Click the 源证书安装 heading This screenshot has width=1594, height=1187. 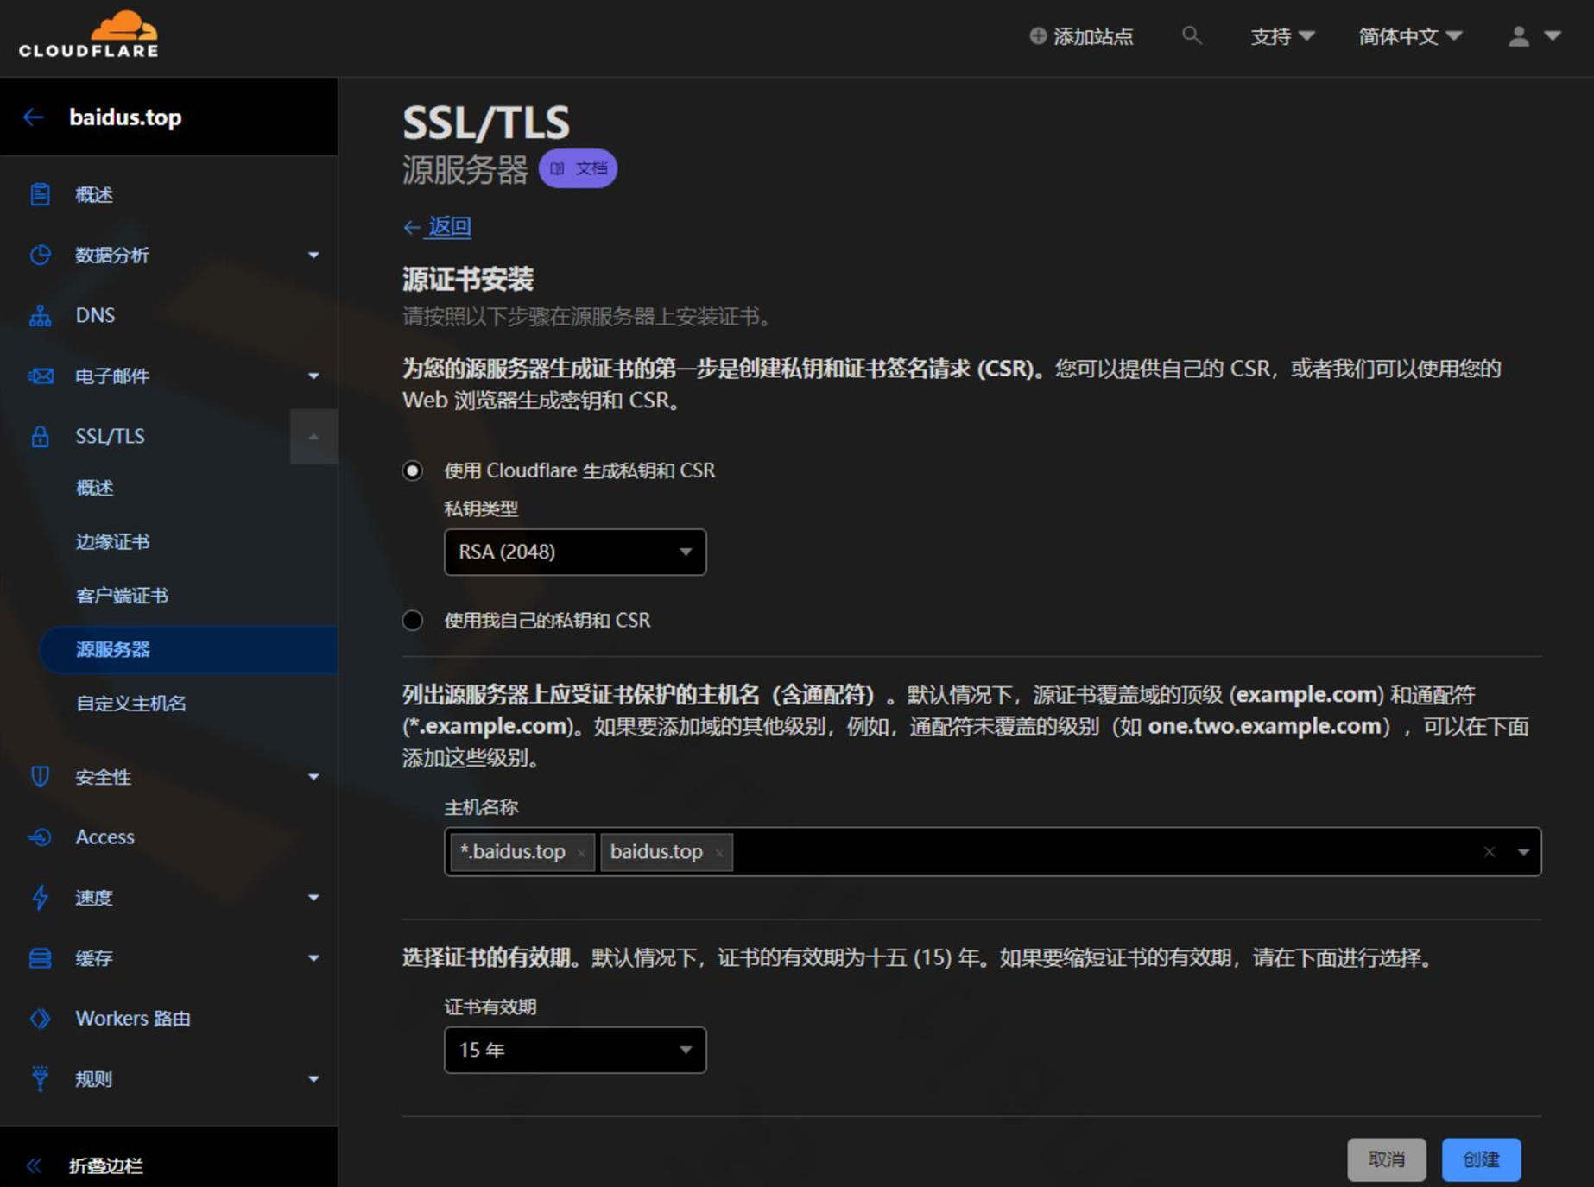468,280
